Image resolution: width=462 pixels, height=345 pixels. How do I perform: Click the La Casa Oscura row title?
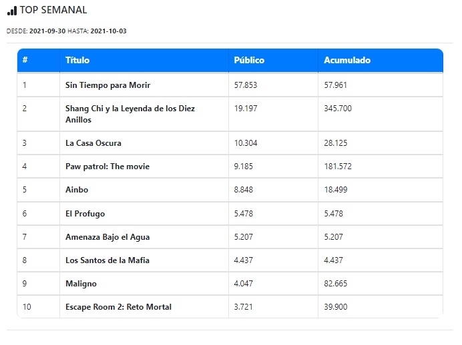pos(93,143)
